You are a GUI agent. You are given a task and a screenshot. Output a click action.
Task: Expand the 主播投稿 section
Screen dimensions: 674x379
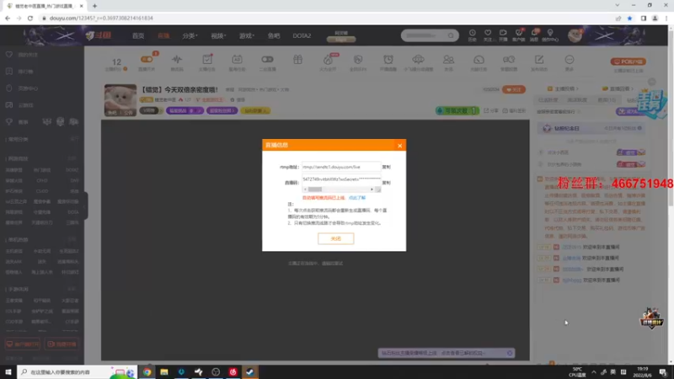[x=563, y=88]
